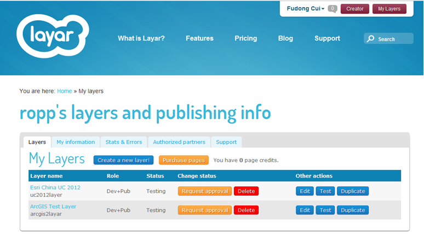Click the Purchase pages button
This screenshot has height=235, width=424.
184,160
